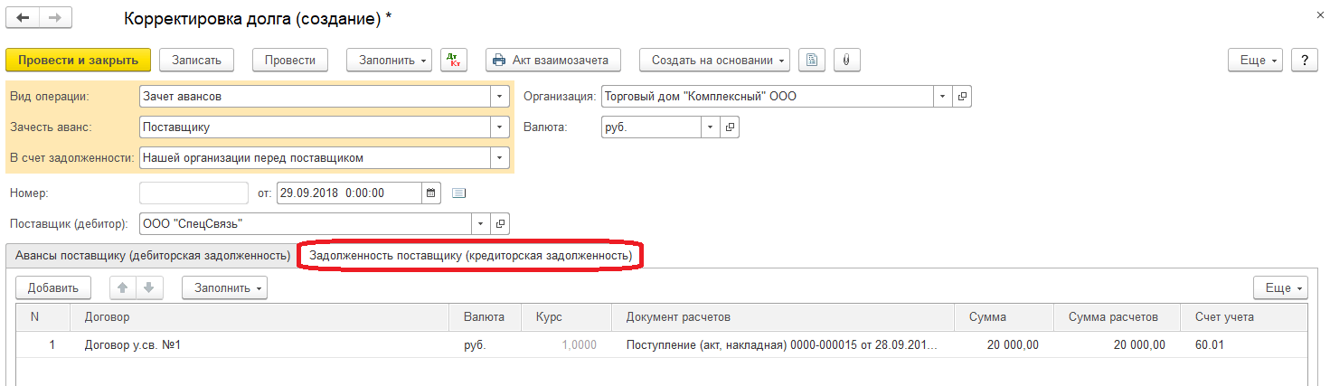Open attached files via paperclip icon

846,61
